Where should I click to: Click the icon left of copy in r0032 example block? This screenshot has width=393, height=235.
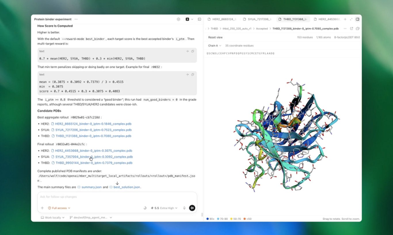pyautogui.click(x=187, y=74)
